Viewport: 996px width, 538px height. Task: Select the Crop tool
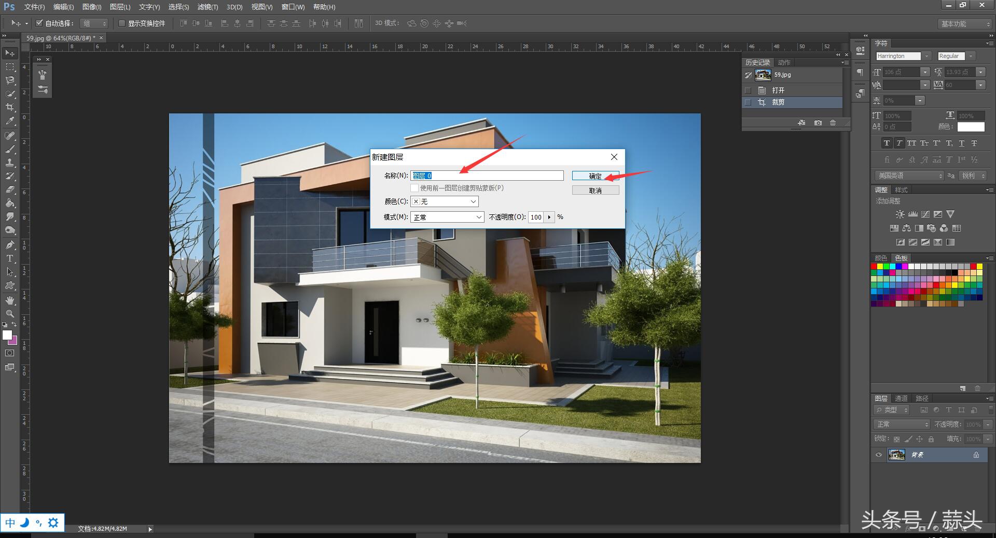click(10, 107)
